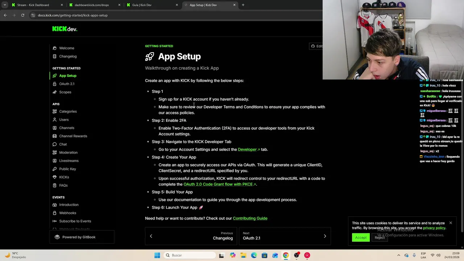464x261 pixels.
Task: Click the Kick Dev logo
Action: [x=65, y=29]
